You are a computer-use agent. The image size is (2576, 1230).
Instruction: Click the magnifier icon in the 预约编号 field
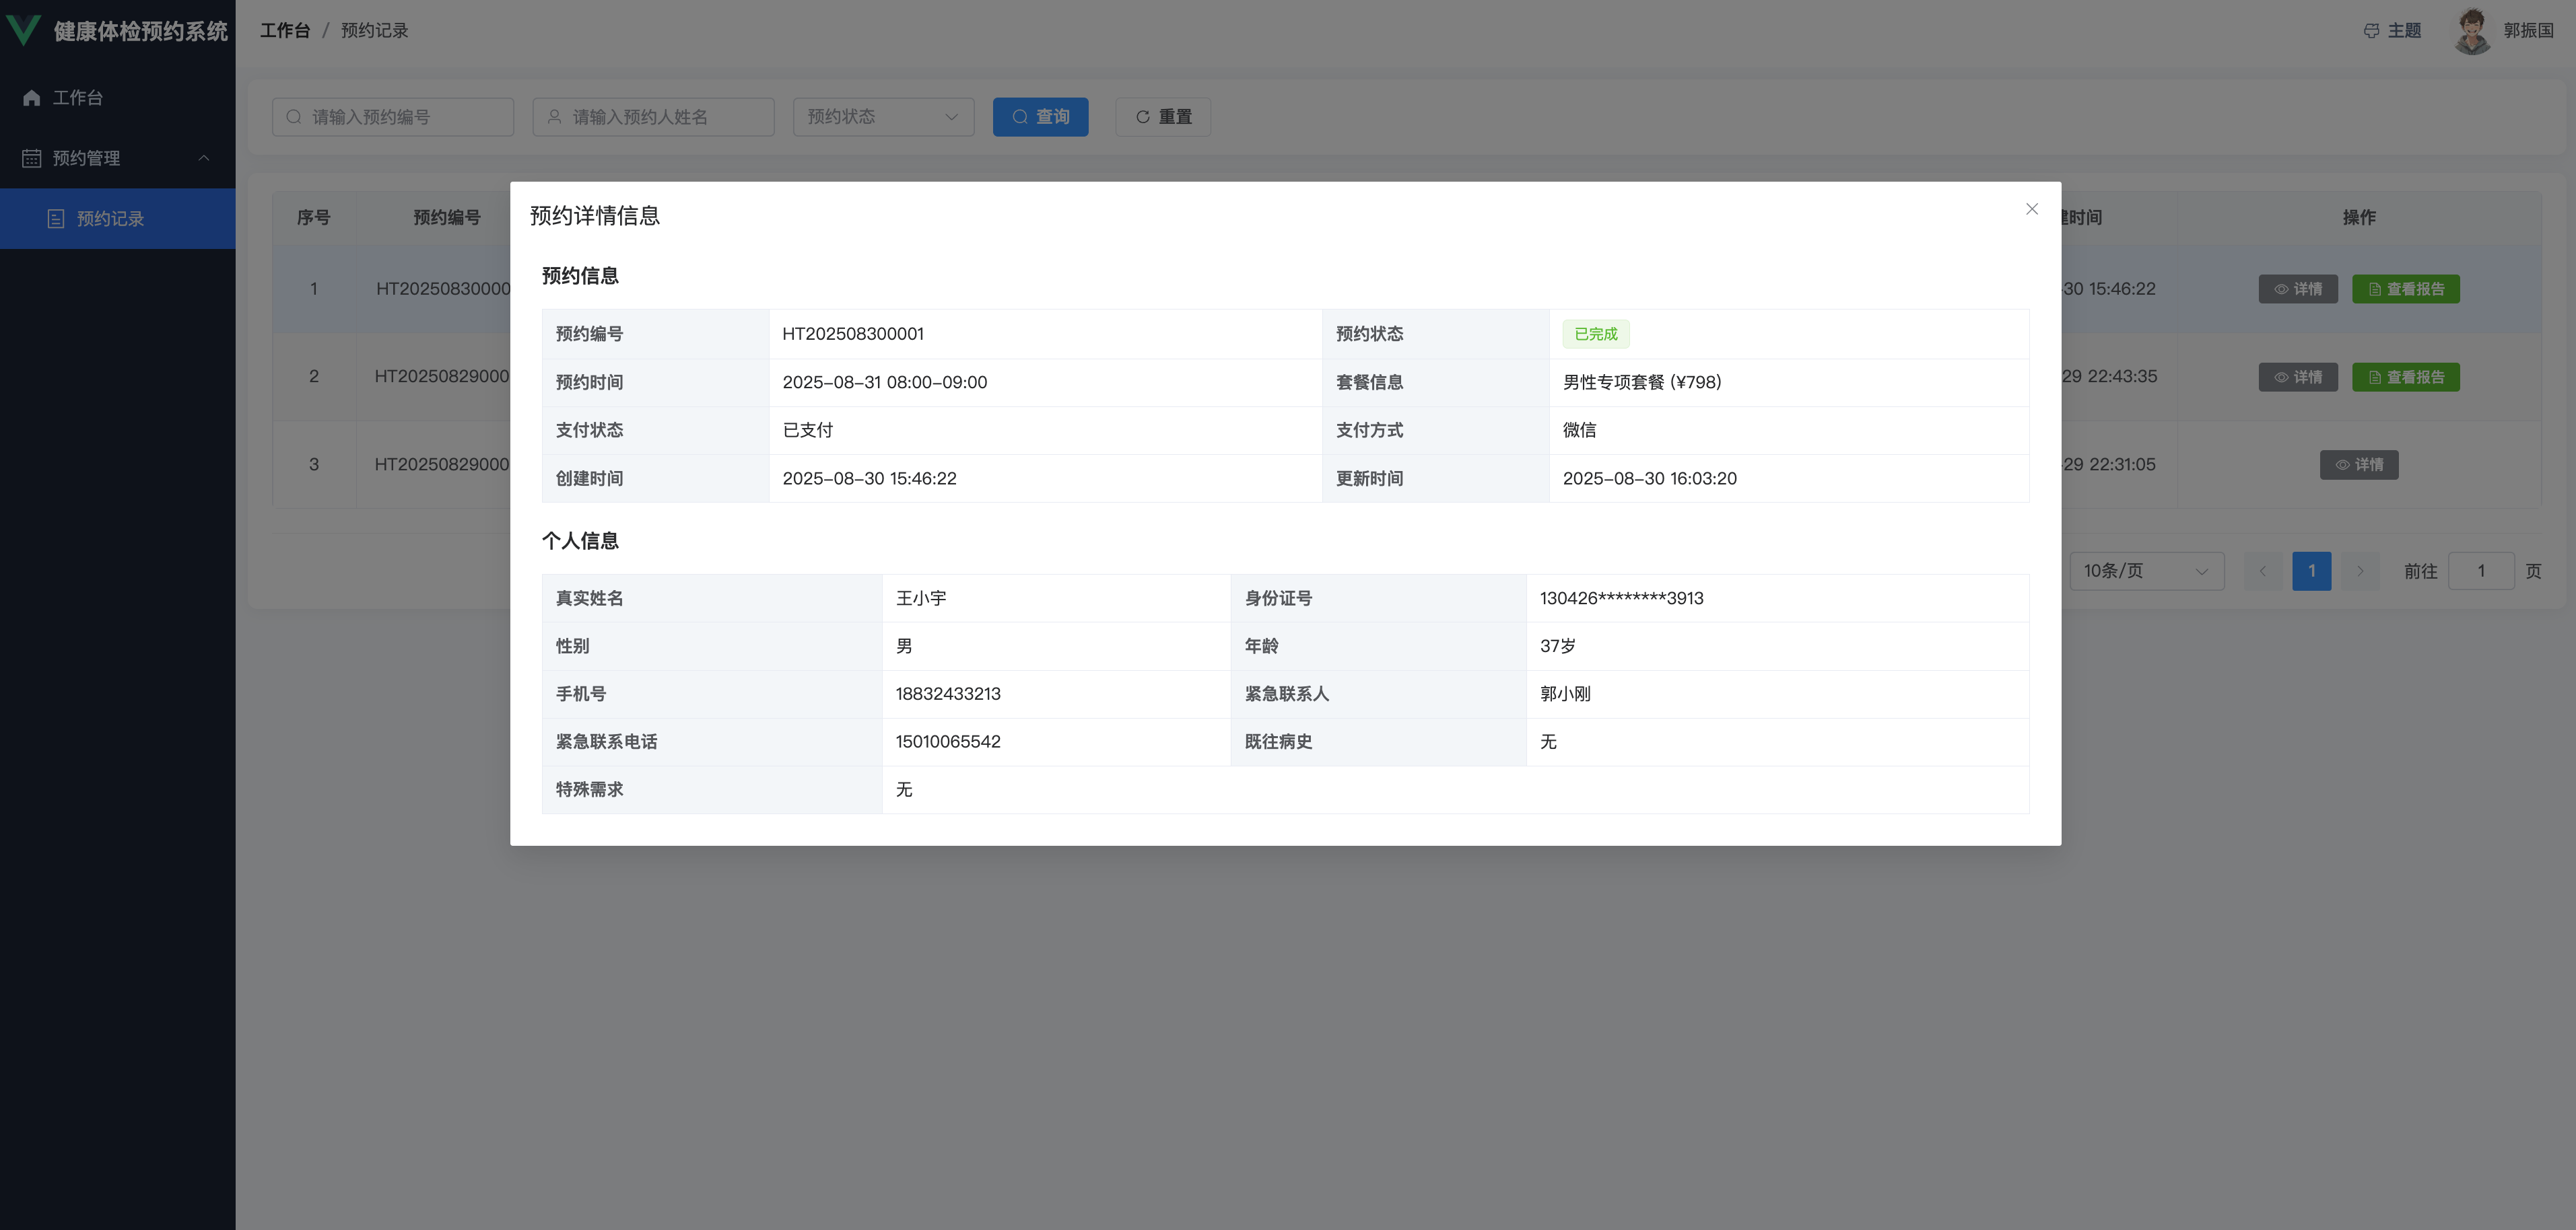[x=294, y=117]
